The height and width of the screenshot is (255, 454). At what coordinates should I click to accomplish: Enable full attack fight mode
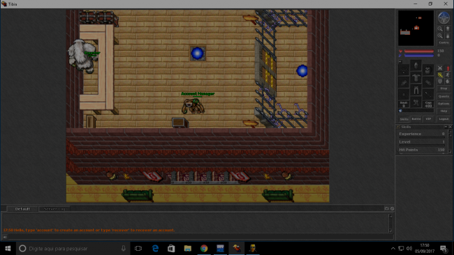[x=440, y=68]
